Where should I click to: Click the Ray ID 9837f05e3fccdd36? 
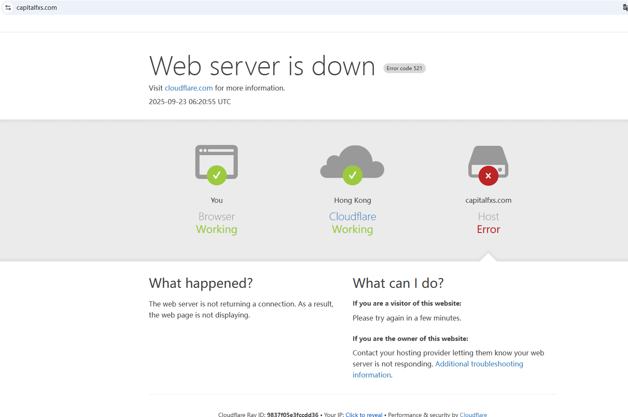(293, 414)
